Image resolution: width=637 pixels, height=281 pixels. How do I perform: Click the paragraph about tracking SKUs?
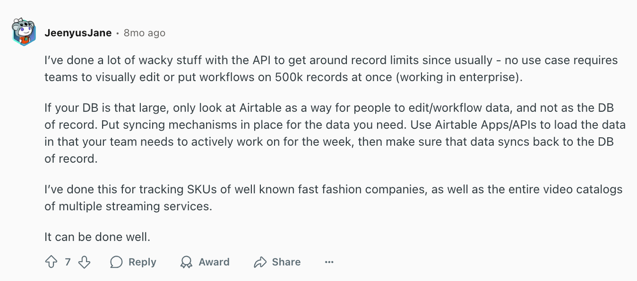(x=333, y=198)
